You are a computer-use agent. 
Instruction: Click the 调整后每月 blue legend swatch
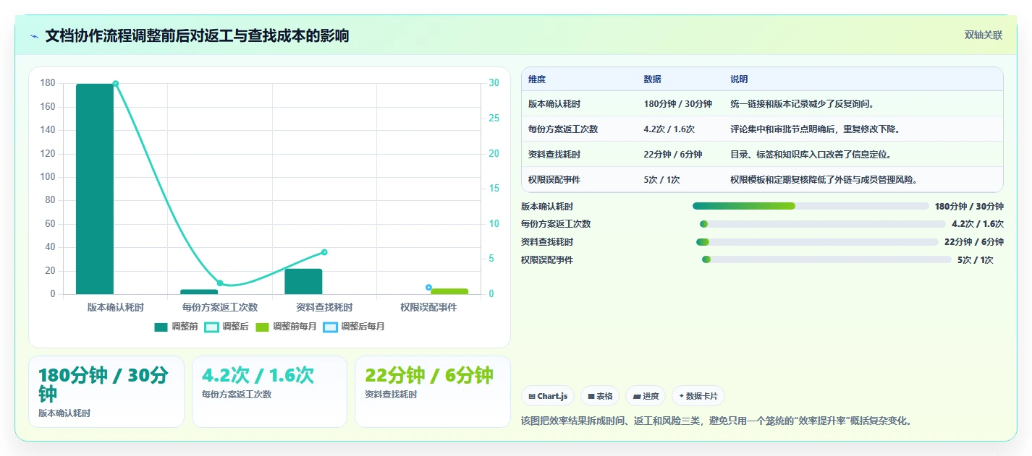click(x=330, y=327)
